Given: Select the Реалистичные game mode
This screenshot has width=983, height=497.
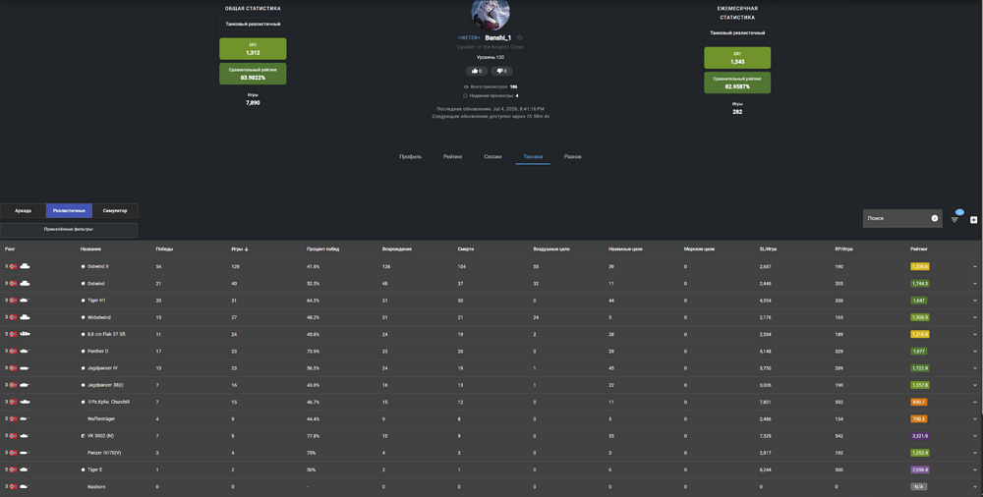Looking at the screenshot, I should click(x=69, y=210).
